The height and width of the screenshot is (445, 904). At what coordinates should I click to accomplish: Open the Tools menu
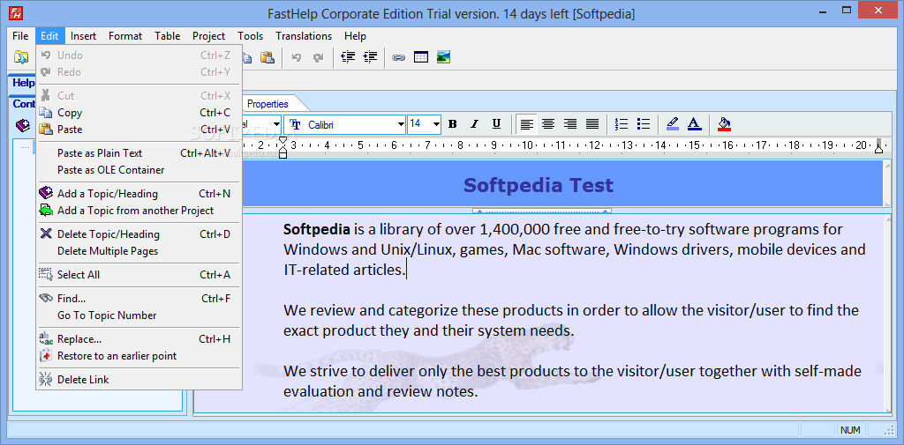point(250,36)
